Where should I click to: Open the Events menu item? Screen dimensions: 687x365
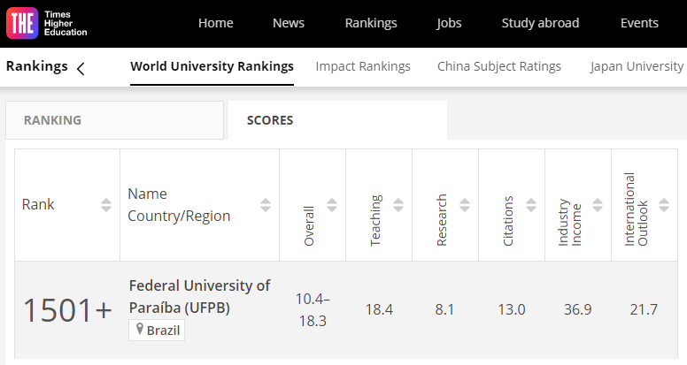[x=639, y=23]
